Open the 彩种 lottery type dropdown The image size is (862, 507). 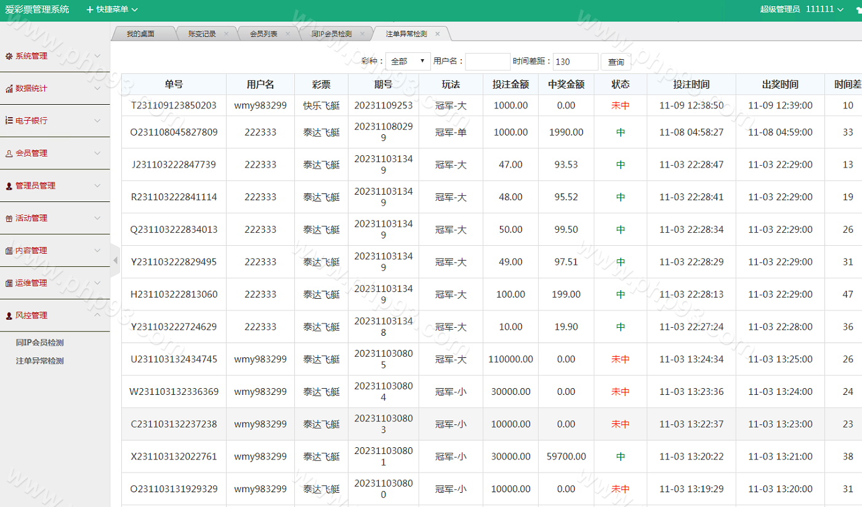[x=408, y=62]
